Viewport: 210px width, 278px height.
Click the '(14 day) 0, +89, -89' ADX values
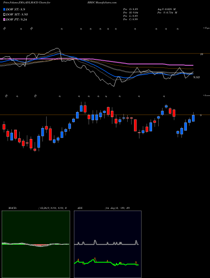click(117, 208)
